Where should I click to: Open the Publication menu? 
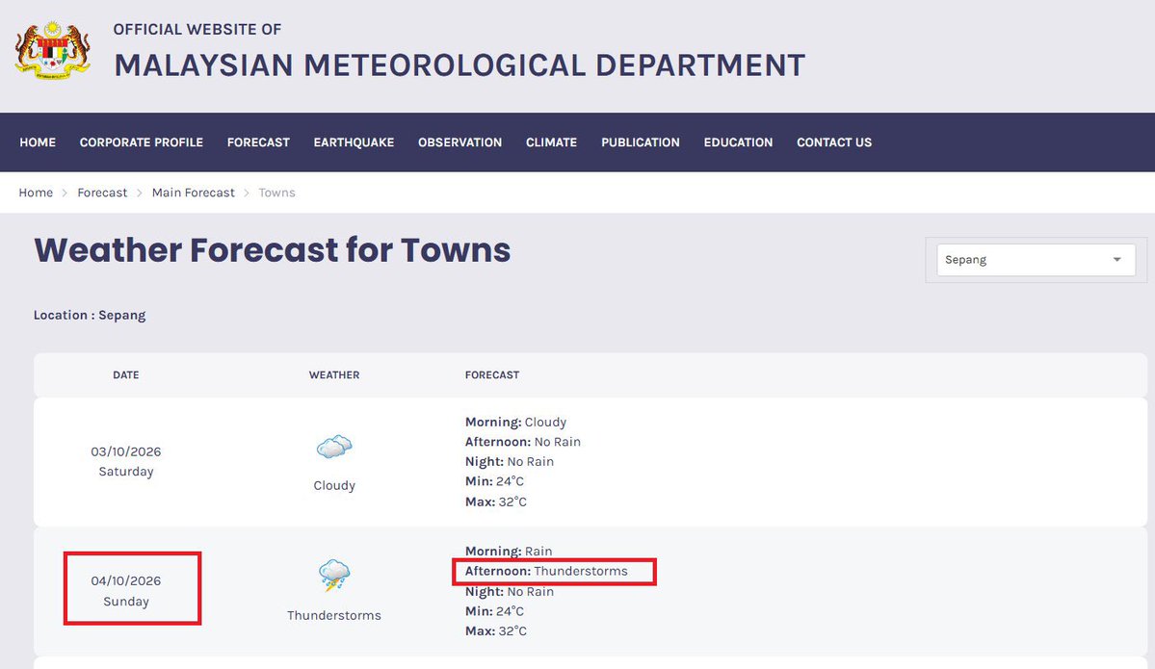pos(640,142)
